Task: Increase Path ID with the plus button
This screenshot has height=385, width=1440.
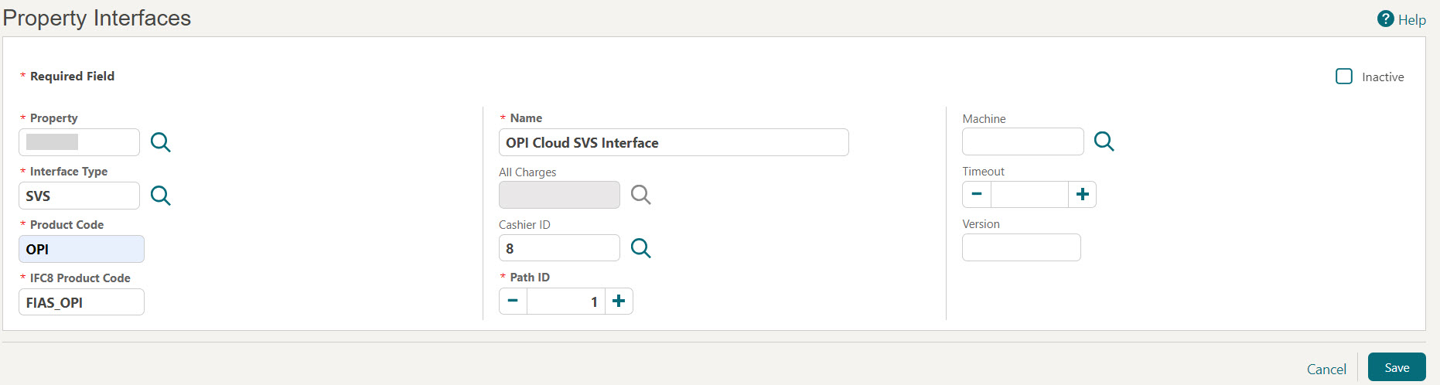Action: [x=619, y=302]
